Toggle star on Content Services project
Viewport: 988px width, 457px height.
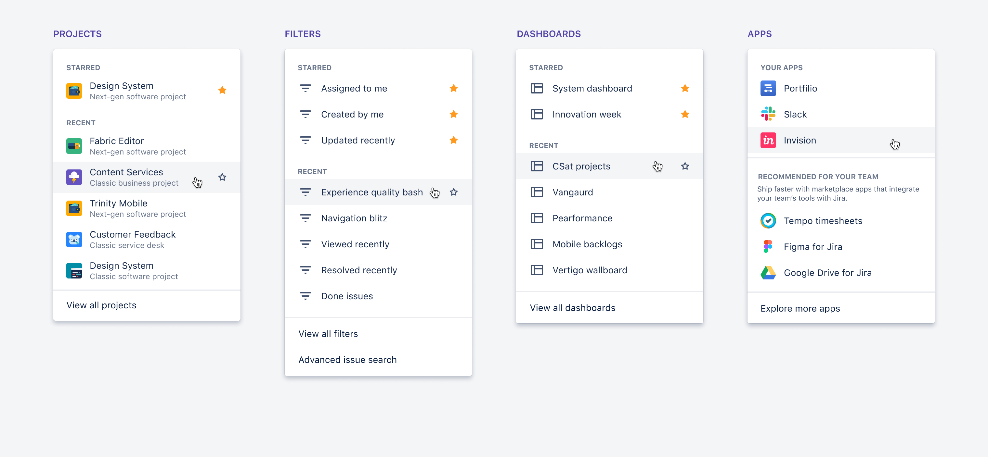pos(223,177)
